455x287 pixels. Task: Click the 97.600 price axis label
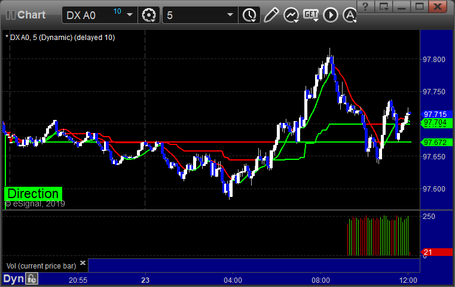point(434,189)
